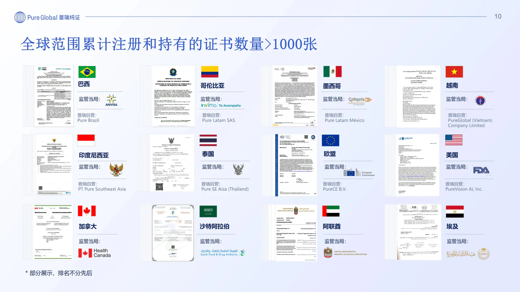The image size is (520, 292).
Task: Click the Canada flag icon beside the certificate
Action: tap(87, 211)
